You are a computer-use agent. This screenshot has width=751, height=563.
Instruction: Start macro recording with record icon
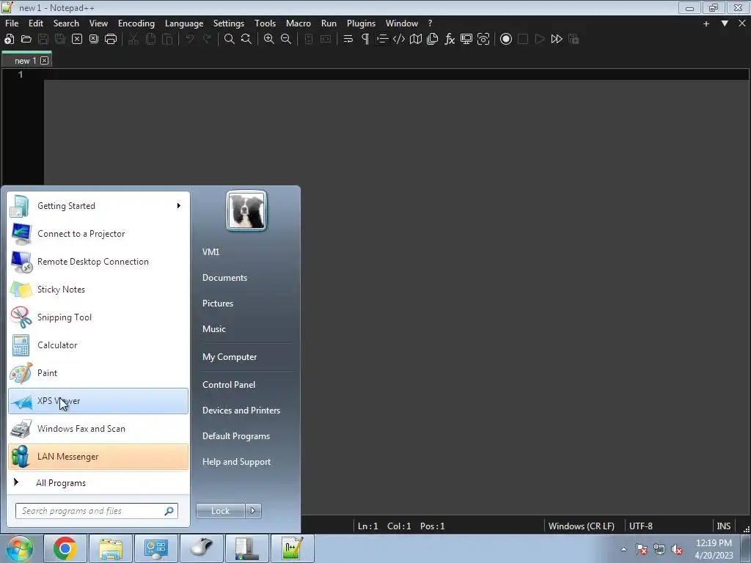point(506,40)
